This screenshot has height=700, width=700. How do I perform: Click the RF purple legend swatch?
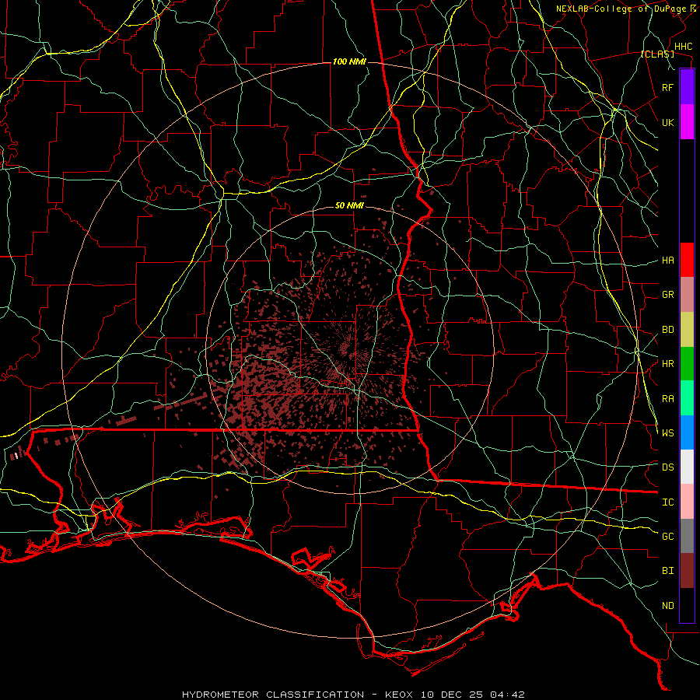click(x=687, y=87)
